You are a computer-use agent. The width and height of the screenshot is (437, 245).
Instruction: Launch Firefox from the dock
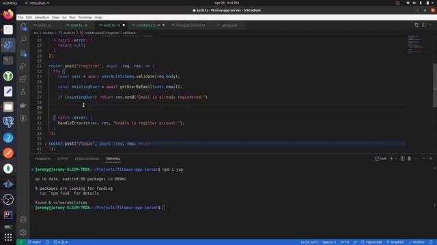(8, 14)
